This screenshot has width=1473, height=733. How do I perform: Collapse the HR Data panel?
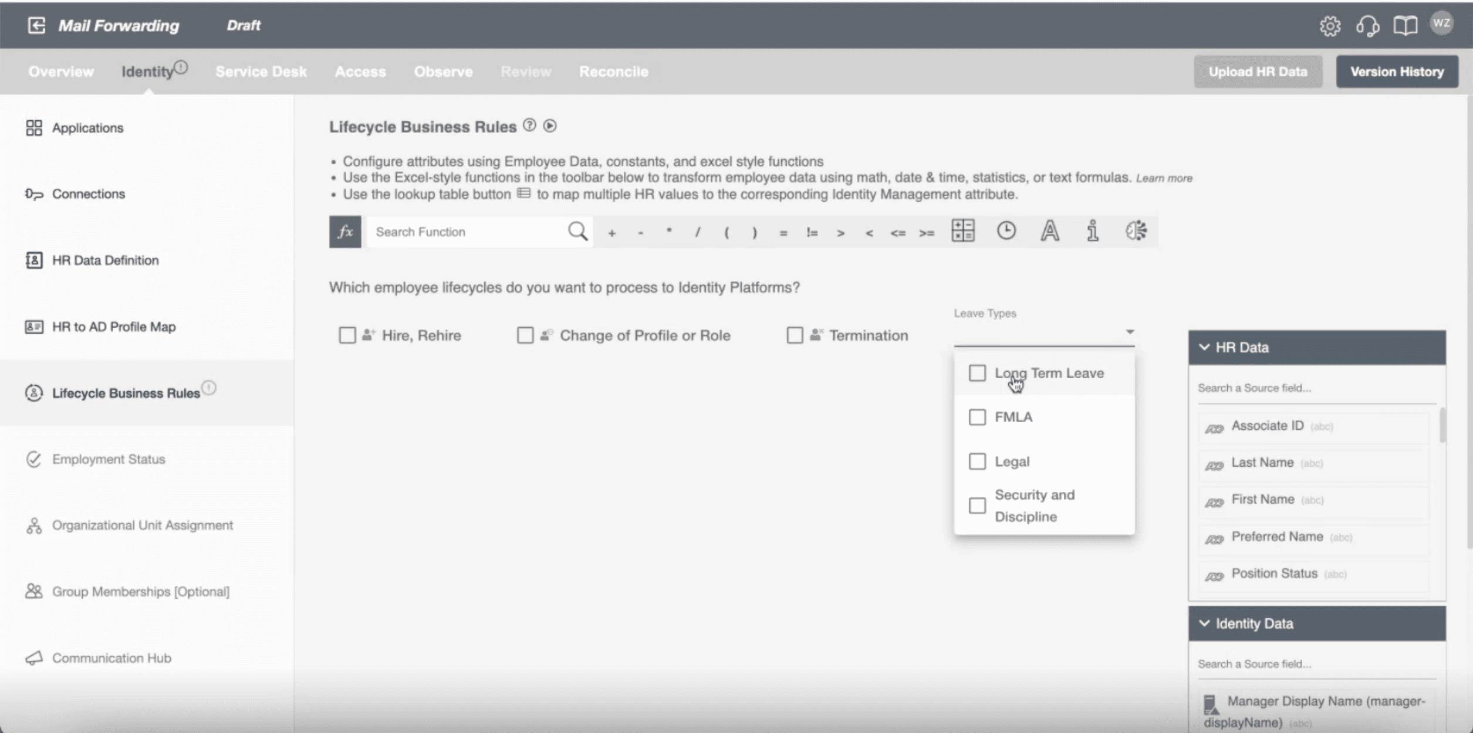(x=1204, y=347)
